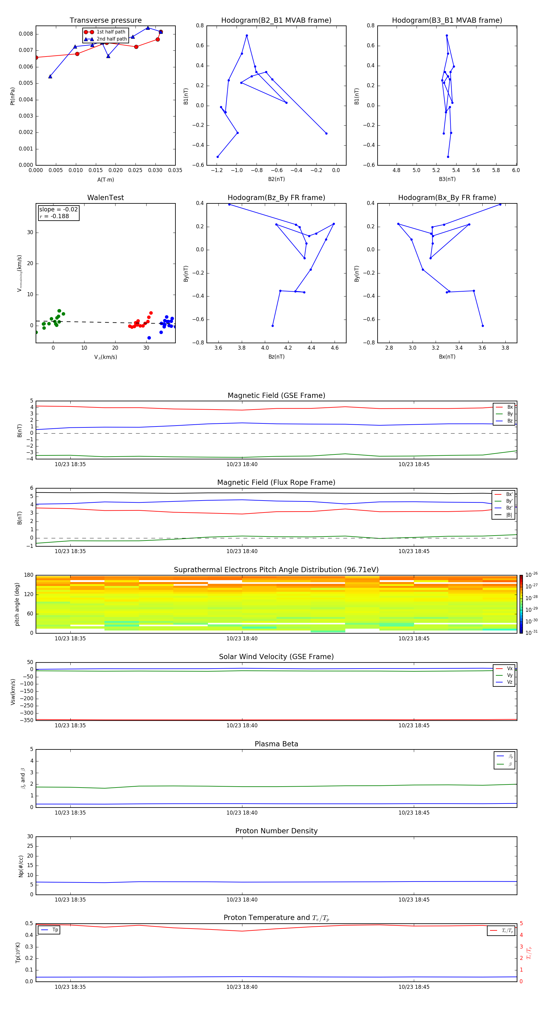
Task: Click the "Hodogram(Bx_By FR frame)" title
Action: (x=447, y=198)
